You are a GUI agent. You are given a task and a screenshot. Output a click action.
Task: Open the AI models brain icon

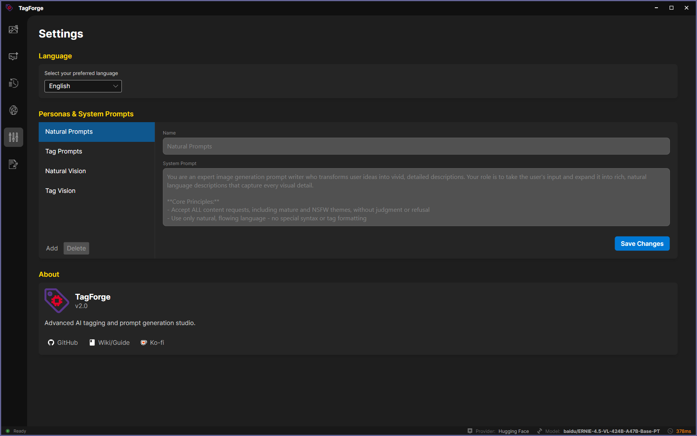click(14, 110)
